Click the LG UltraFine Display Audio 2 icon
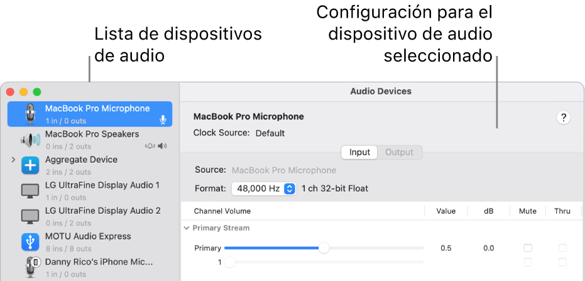Image resolution: width=585 pixels, height=281 pixels. tap(30, 216)
